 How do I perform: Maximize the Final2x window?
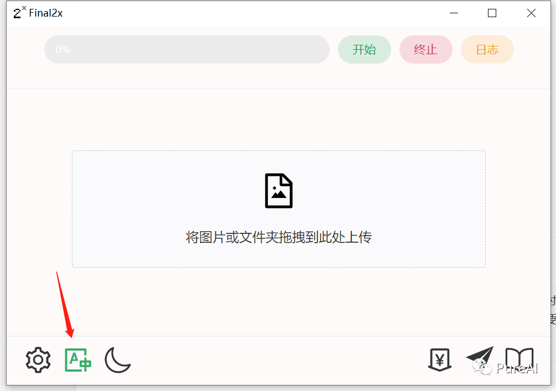coord(492,13)
